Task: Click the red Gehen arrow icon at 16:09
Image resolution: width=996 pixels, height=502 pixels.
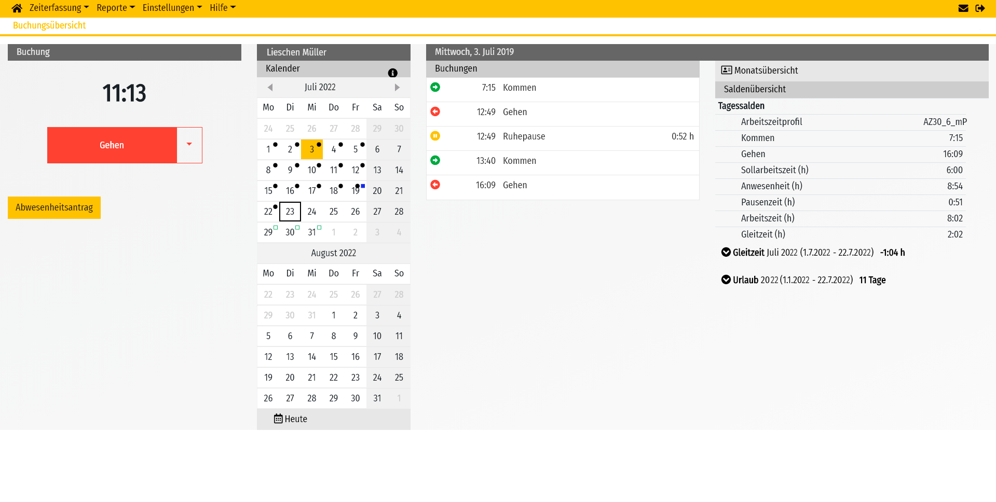Action: [435, 184]
